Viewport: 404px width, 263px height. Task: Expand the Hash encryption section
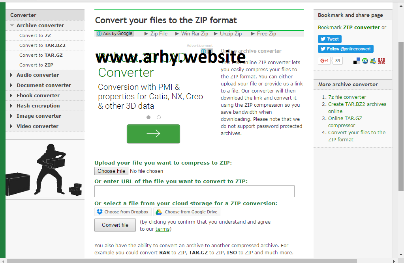click(45, 106)
